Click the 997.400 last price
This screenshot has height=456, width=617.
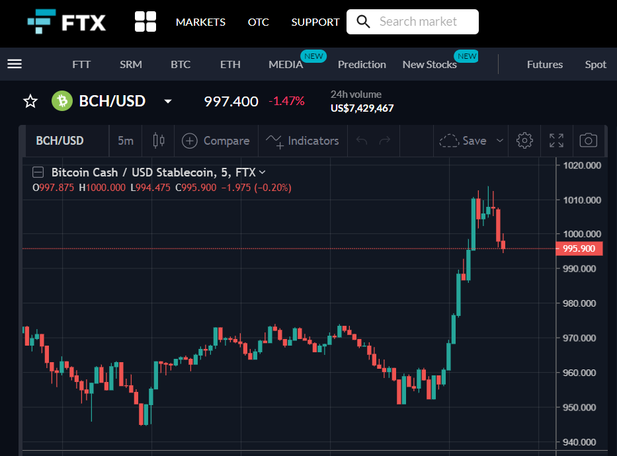(x=231, y=101)
